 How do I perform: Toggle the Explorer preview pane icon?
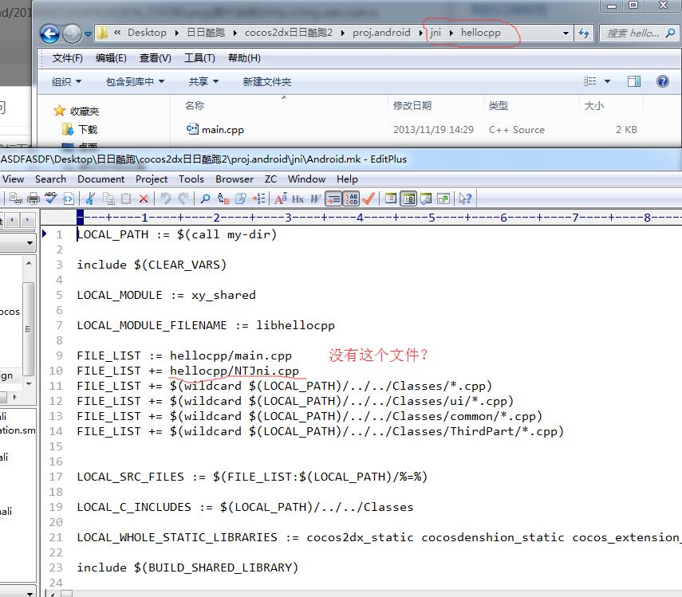tap(633, 81)
